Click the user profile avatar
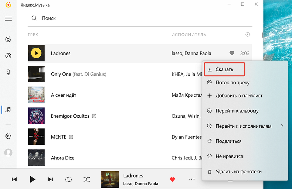This screenshot has width=292, height=189. (8, 152)
